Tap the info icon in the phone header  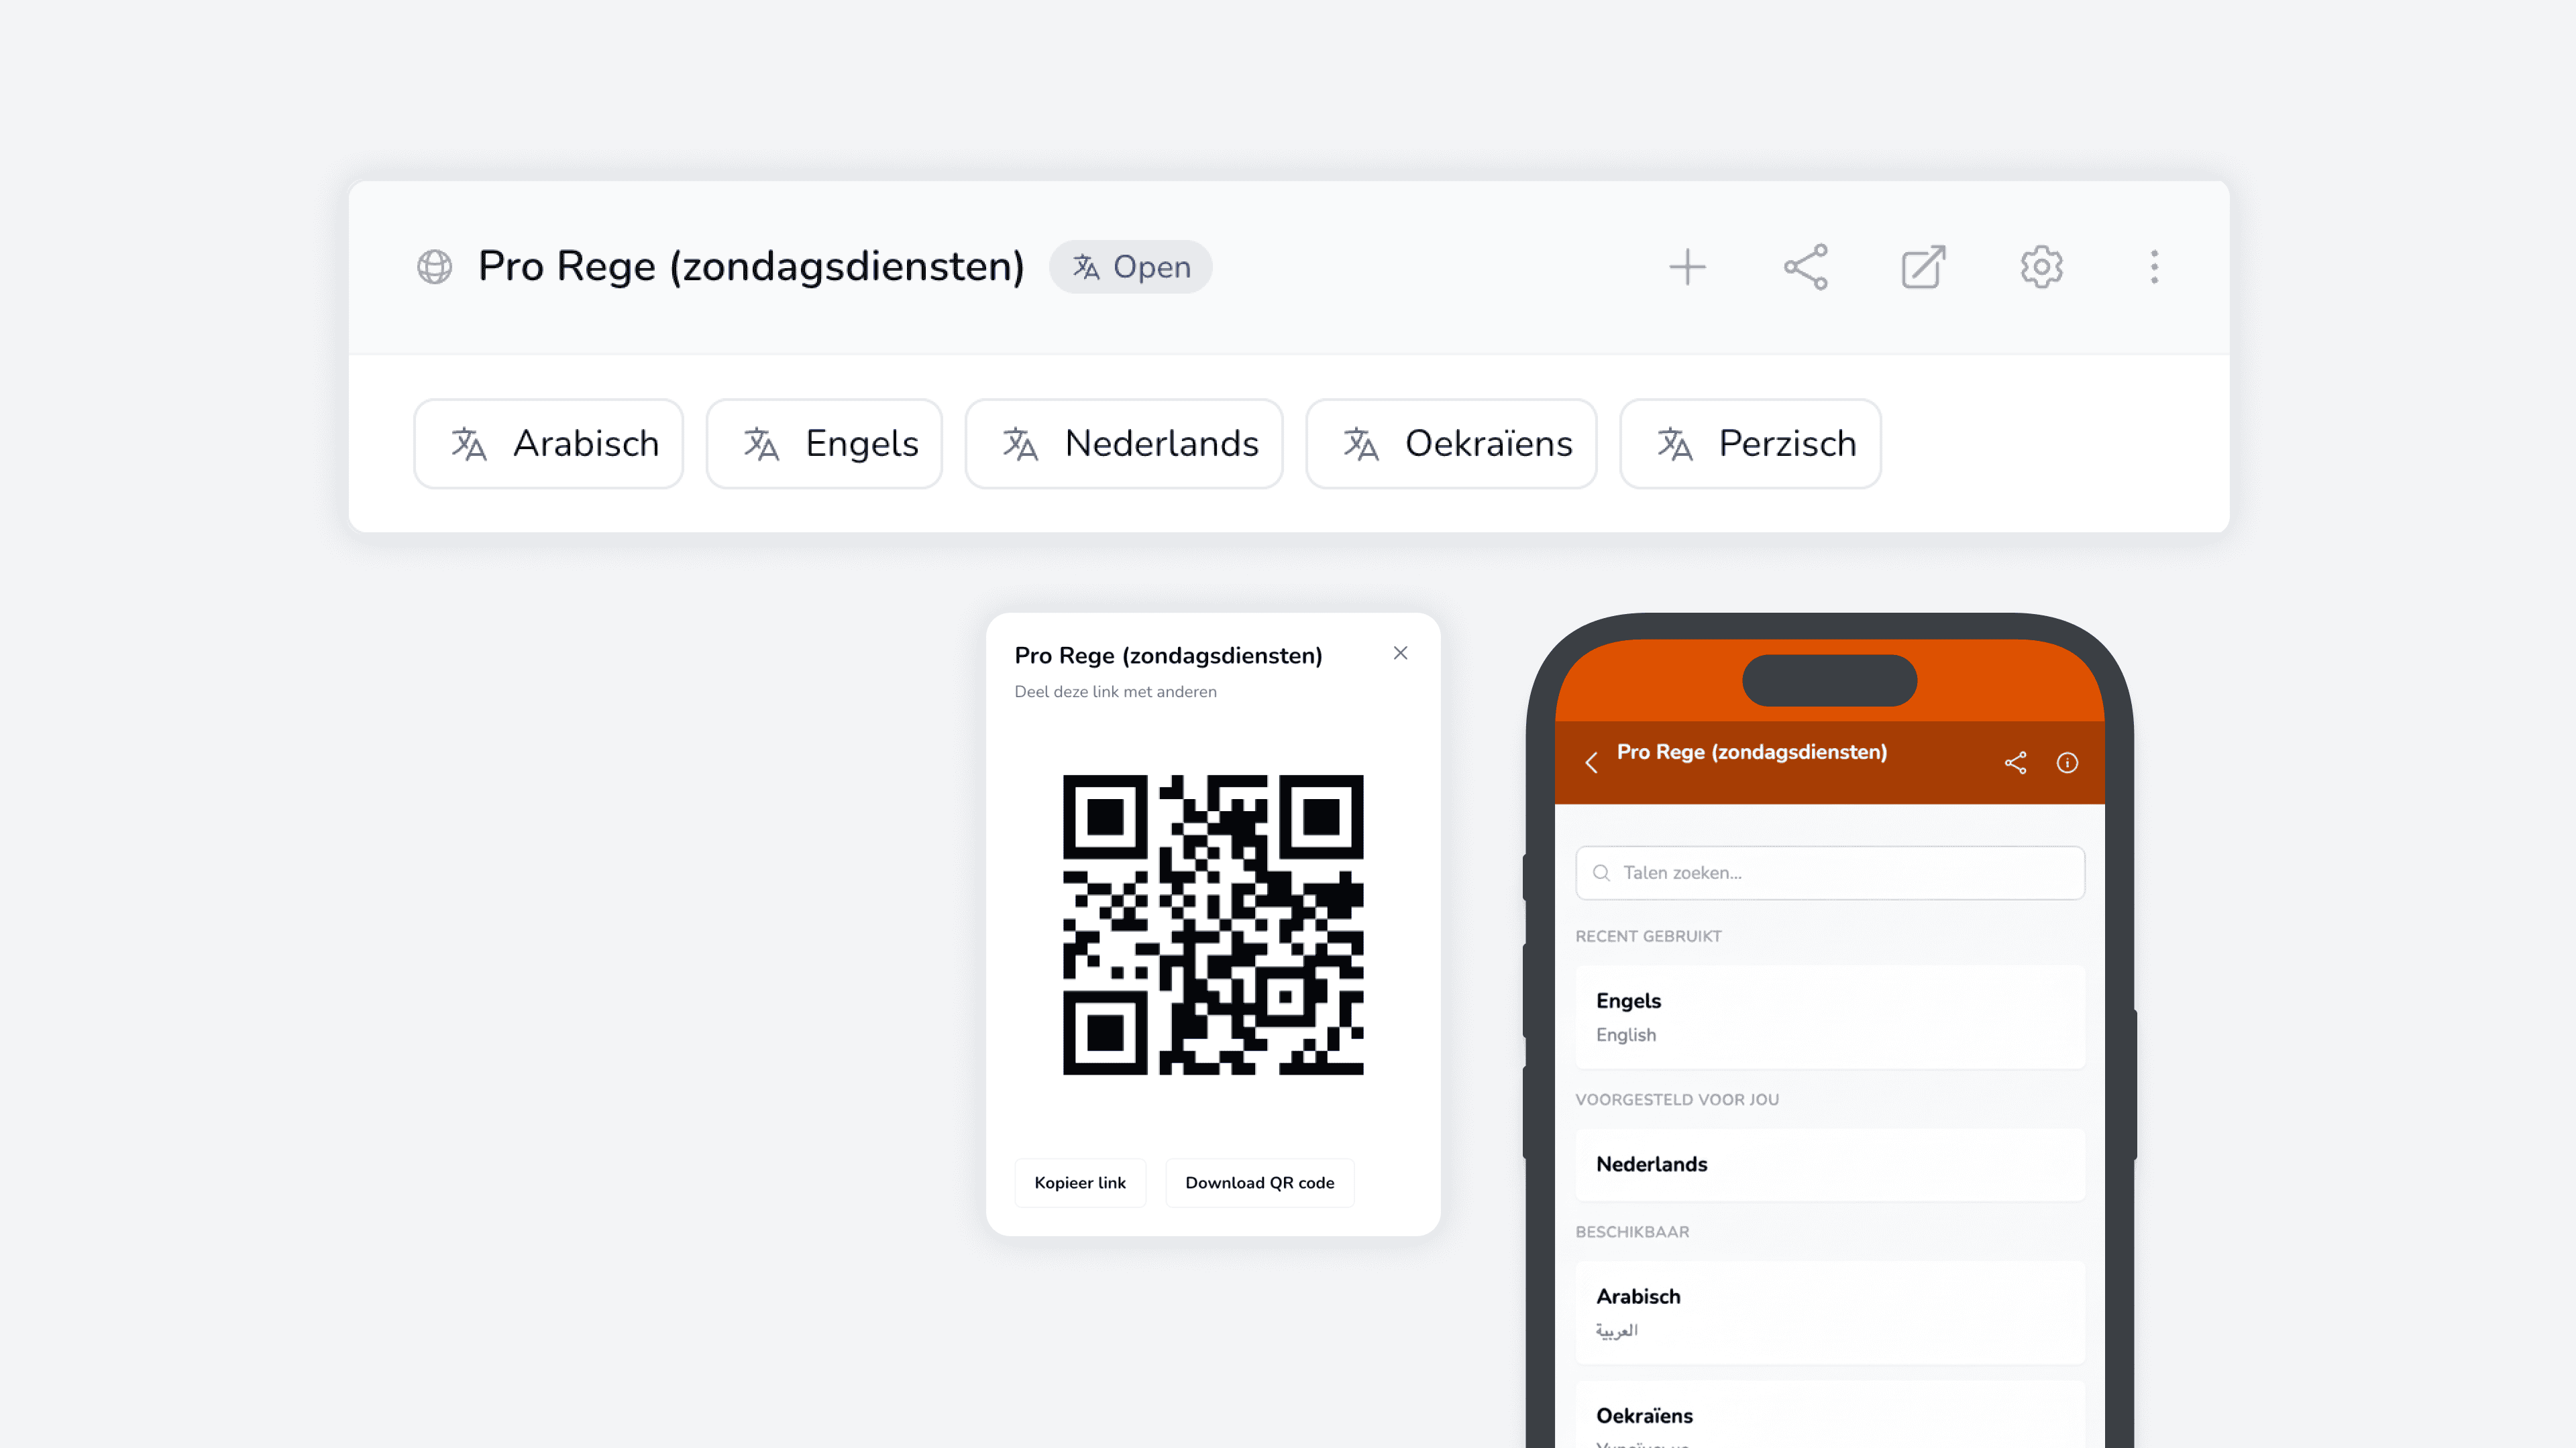click(2067, 764)
